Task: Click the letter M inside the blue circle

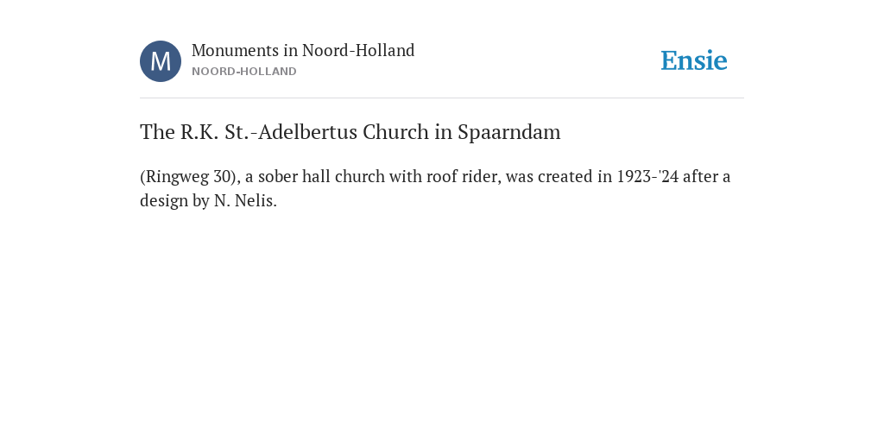Action: click(161, 61)
